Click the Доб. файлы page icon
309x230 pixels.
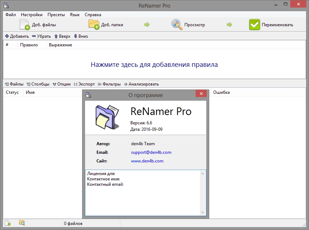coord(24,24)
